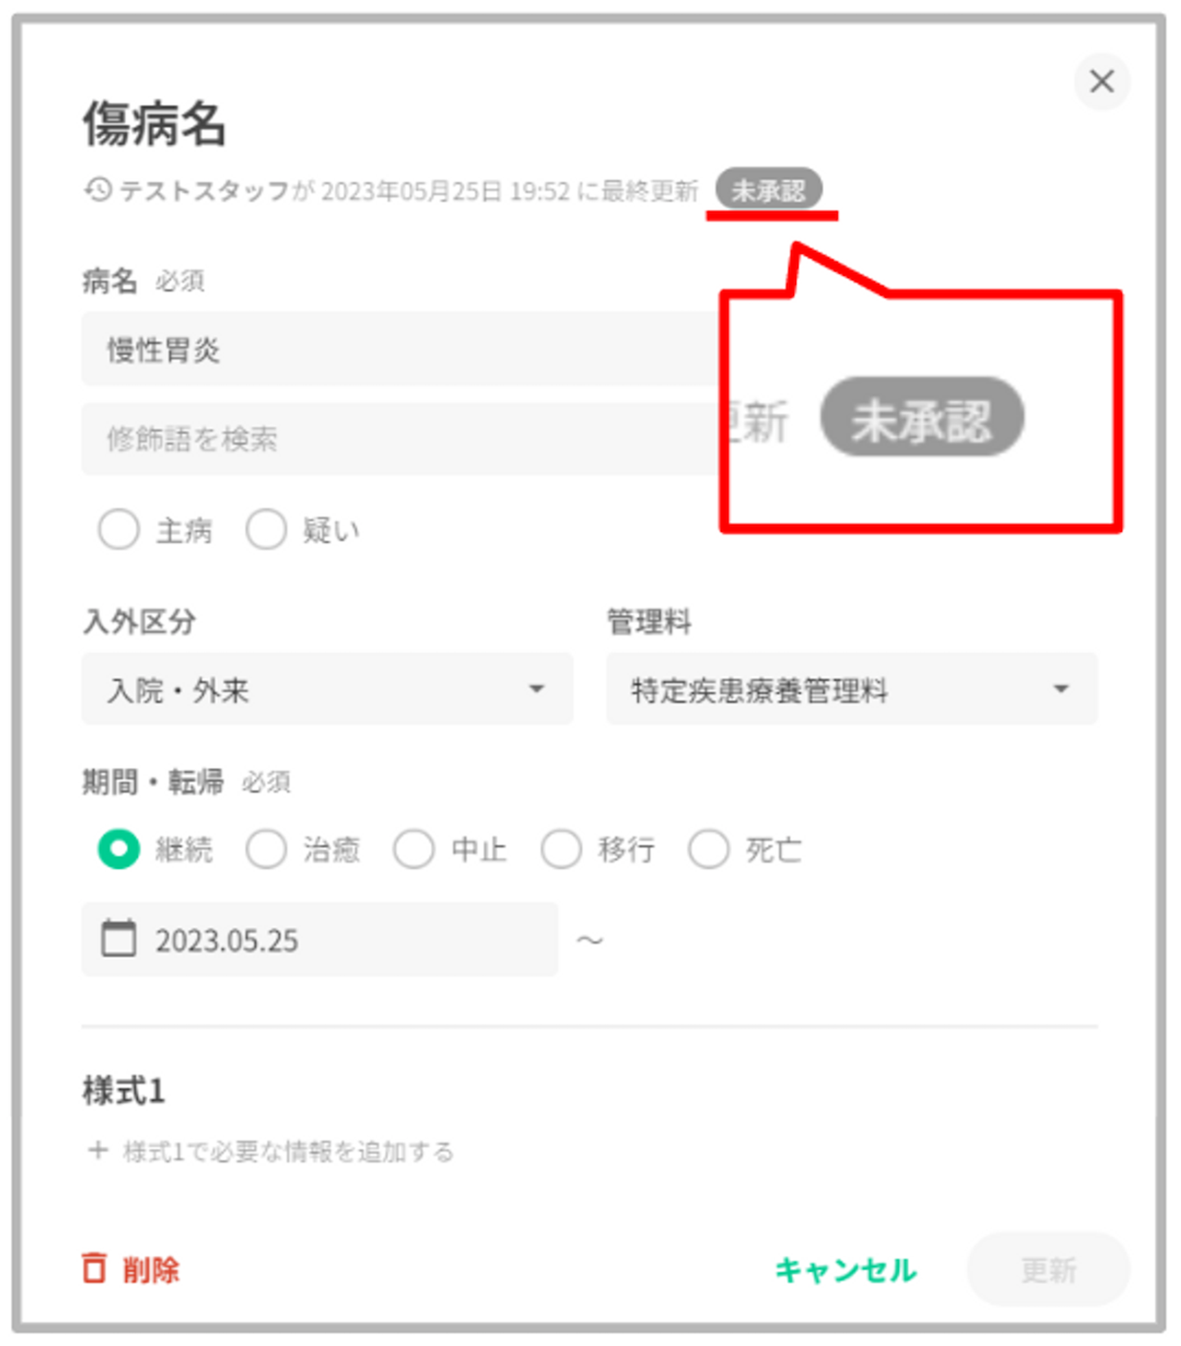
Task: Open the 管理料 dropdown
Action: tap(852, 689)
